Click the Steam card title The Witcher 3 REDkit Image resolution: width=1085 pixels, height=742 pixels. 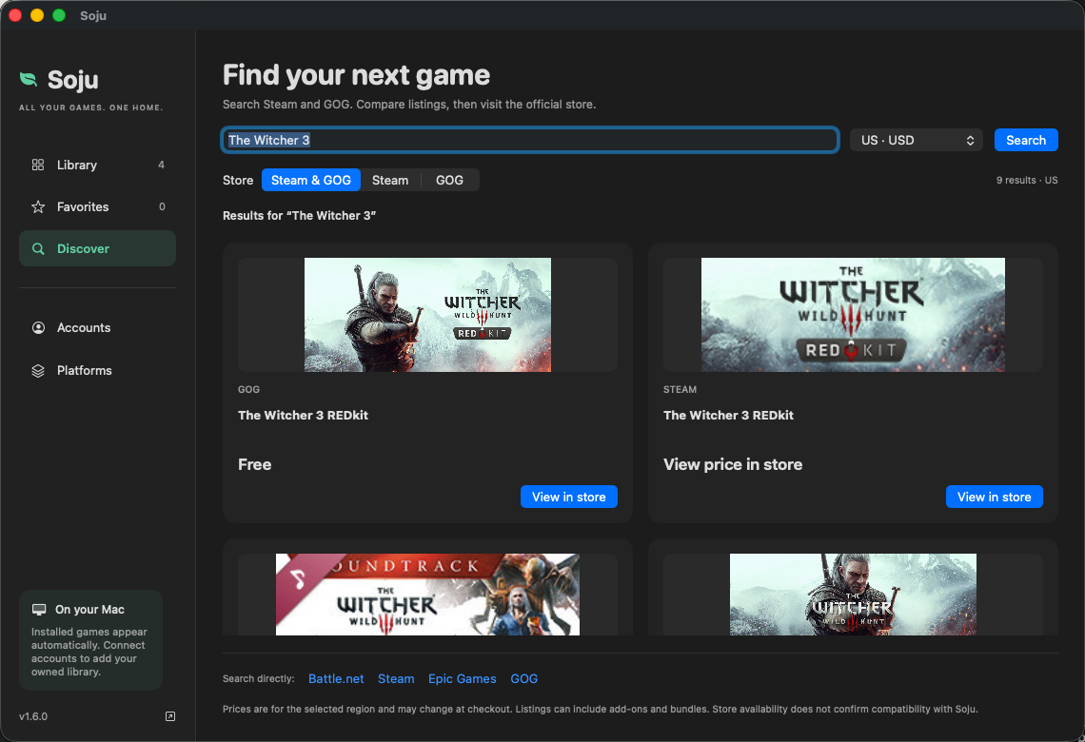(x=728, y=415)
